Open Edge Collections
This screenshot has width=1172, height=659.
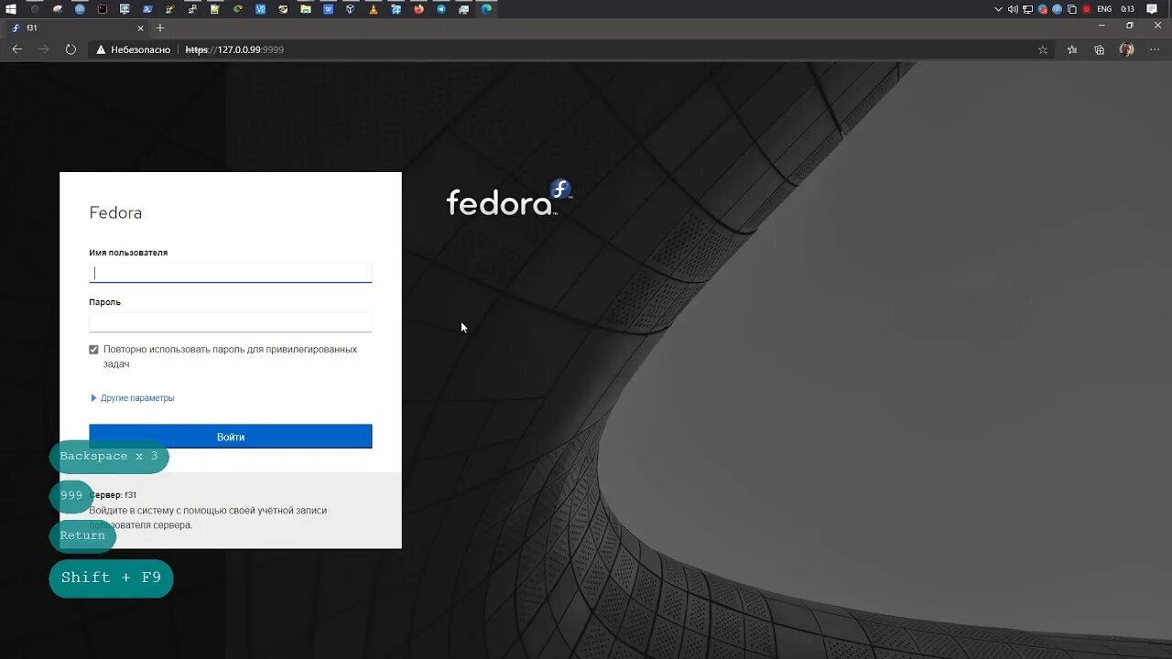tap(1100, 49)
